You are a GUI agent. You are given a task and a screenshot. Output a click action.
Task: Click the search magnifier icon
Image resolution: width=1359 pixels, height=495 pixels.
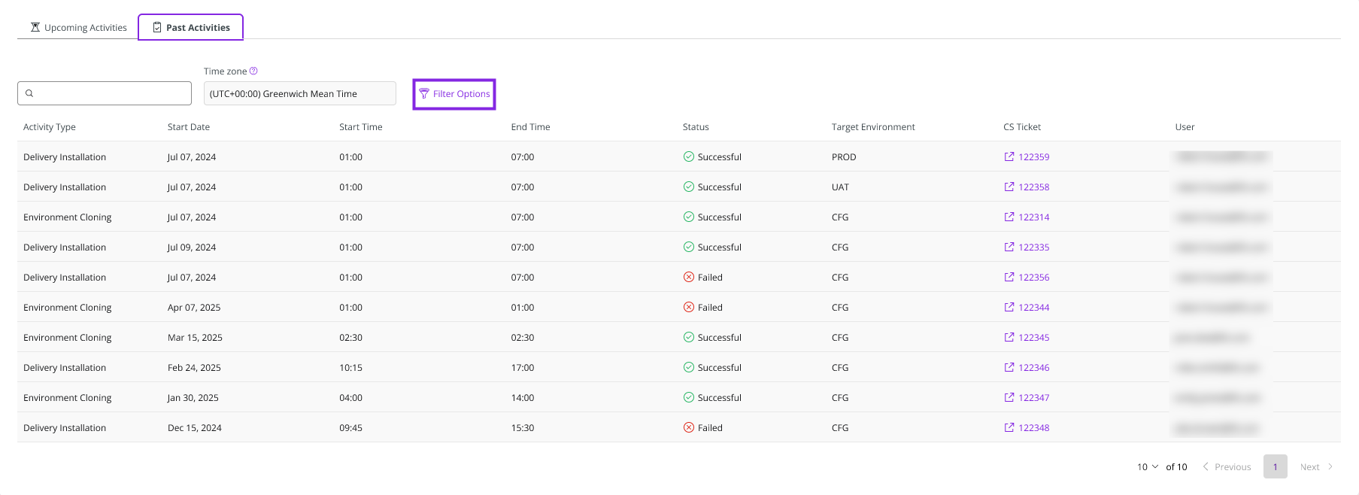point(29,93)
